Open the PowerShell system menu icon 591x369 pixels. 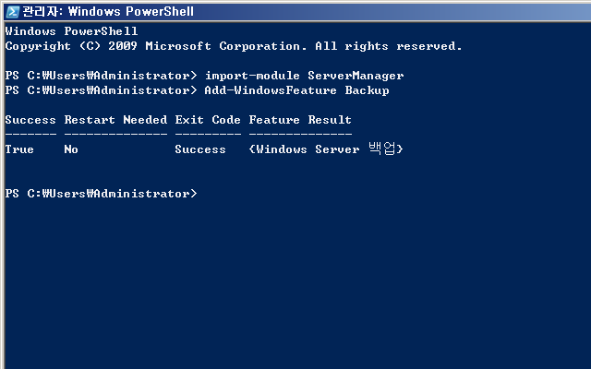[x=12, y=12]
